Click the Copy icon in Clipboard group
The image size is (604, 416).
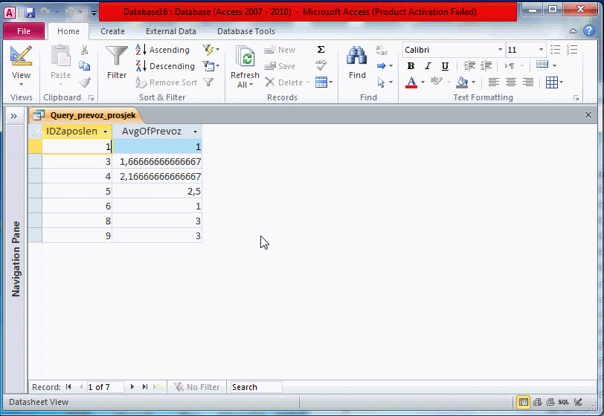click(85, 67)
